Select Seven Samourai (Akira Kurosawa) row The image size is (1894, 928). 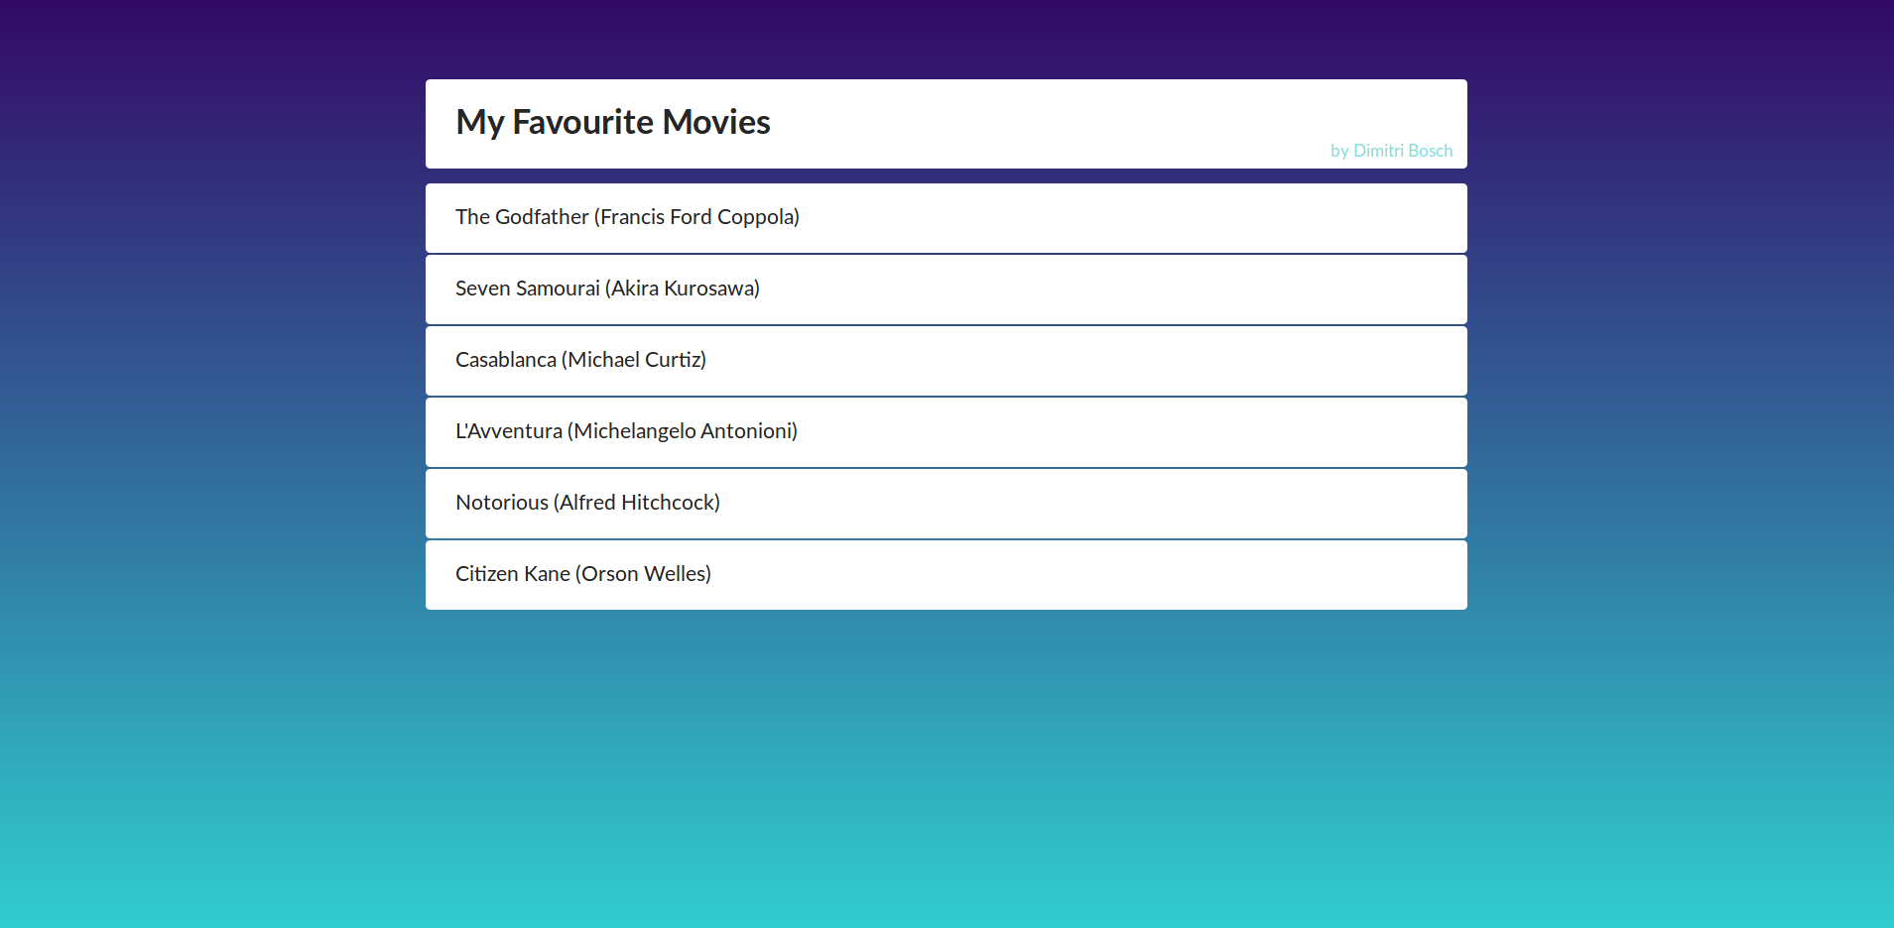[x=947, y=290]
